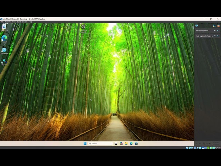Click the audio indicator in VirtualBox status bar
Viewport: 221px width, 166px height.
[x=192, y=148]
